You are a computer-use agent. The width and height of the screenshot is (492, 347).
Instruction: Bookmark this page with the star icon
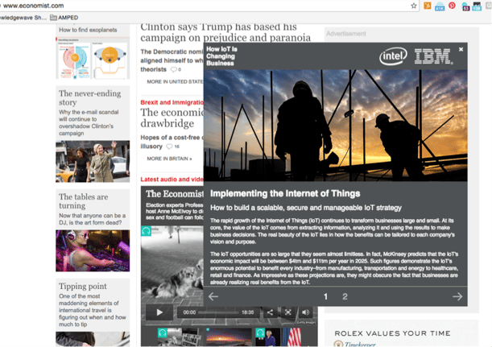click(414, 6)
